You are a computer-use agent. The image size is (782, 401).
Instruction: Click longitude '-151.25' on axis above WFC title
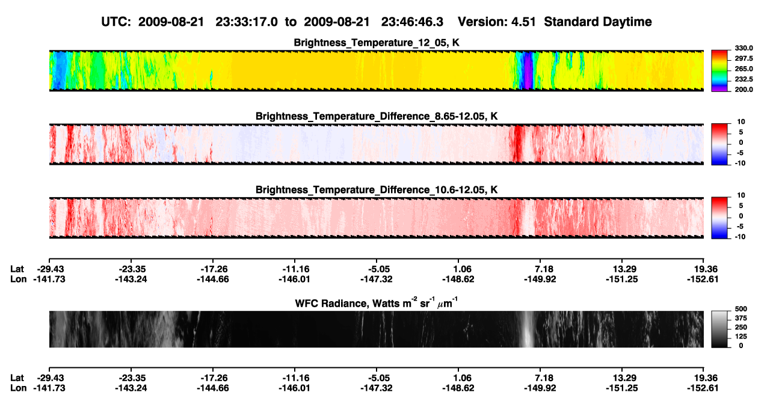[x=623, y=279]
